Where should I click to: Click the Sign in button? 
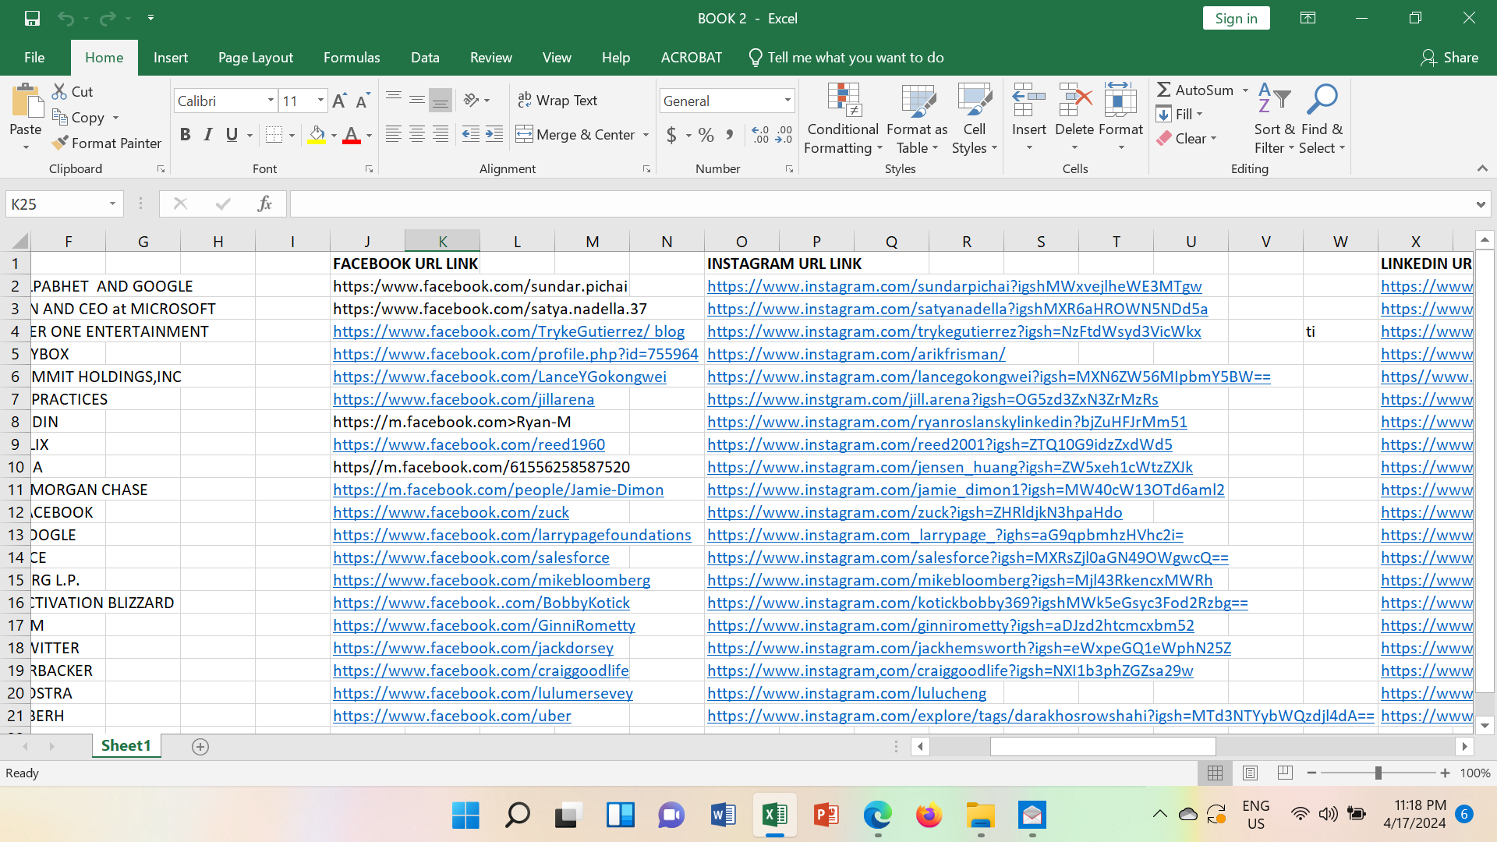[x=1236, y=19]
